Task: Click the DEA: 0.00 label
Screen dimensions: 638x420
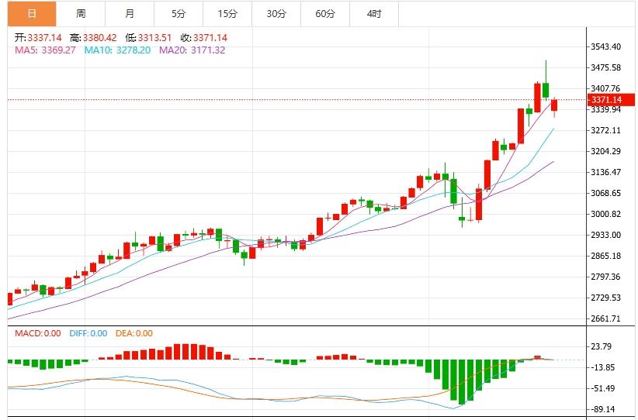Action: pyautogui.click(x=134, y=334)
